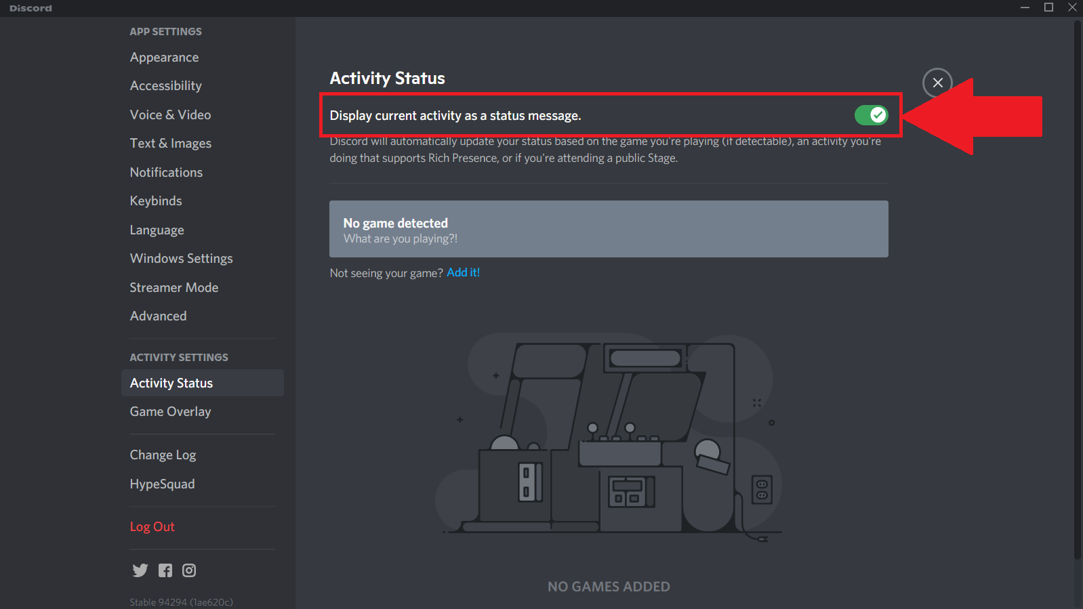
Task: Open the Notifications section
Action: tap(166, 173)
